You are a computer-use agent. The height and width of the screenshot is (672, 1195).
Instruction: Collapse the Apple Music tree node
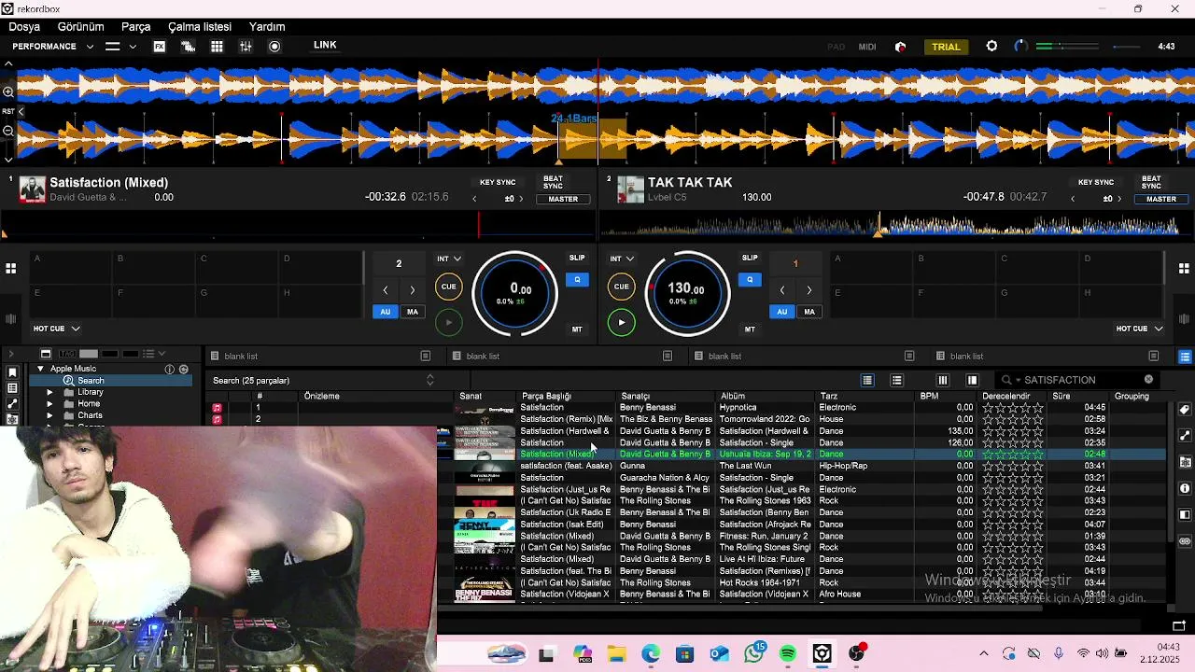pos(40,369)
